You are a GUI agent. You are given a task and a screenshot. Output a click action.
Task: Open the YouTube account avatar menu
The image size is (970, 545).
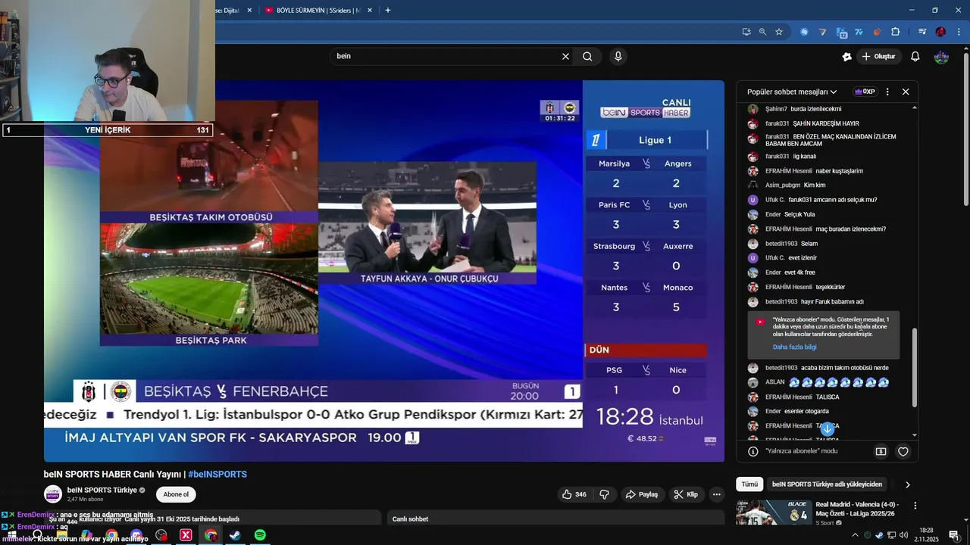tap(941, 57)
